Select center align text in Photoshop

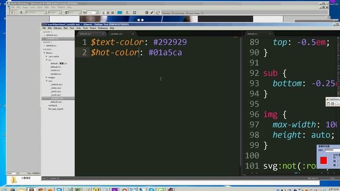tap(108, 13)
